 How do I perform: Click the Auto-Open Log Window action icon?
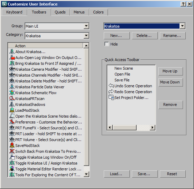pyautogui.click(x=12, y=58)
